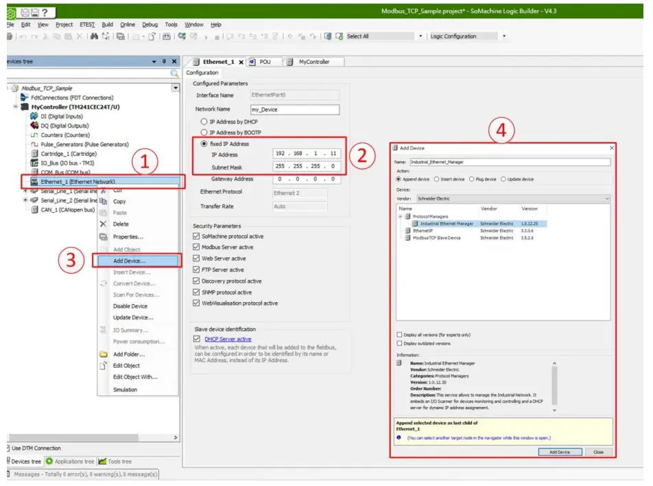Select the Pulse_Generators node icon
This screenshot has height=486, width=653.
pos(34,145)
